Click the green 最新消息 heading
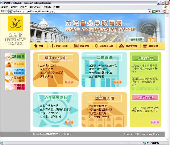 tap(145, 58)
